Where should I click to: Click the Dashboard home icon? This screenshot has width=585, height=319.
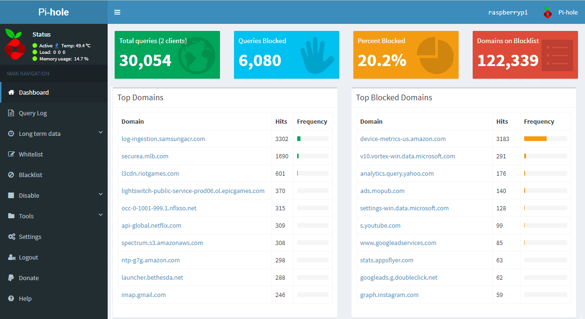coord(11,92)
